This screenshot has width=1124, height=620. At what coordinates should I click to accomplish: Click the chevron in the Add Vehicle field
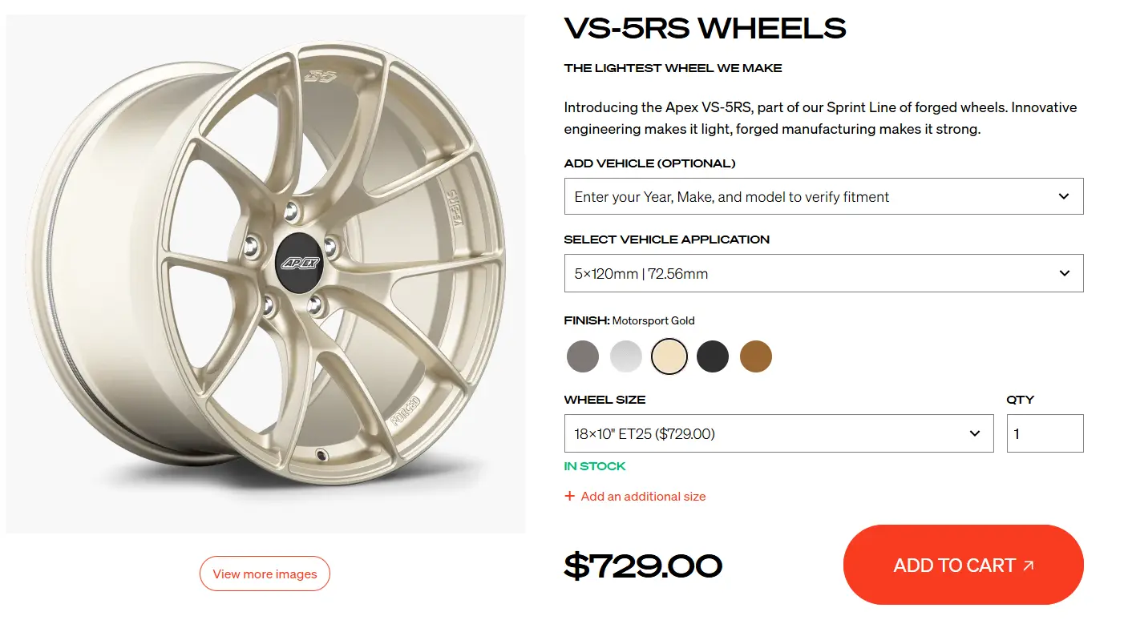click(x=1064, y=196)
